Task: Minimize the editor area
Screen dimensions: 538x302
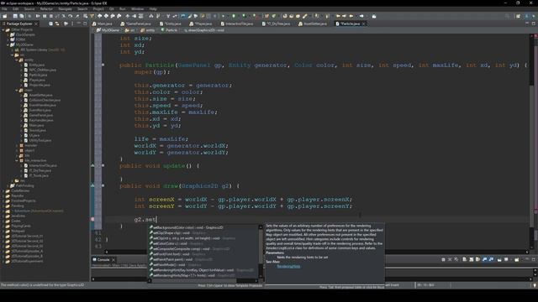Action: tap(527, 23)
